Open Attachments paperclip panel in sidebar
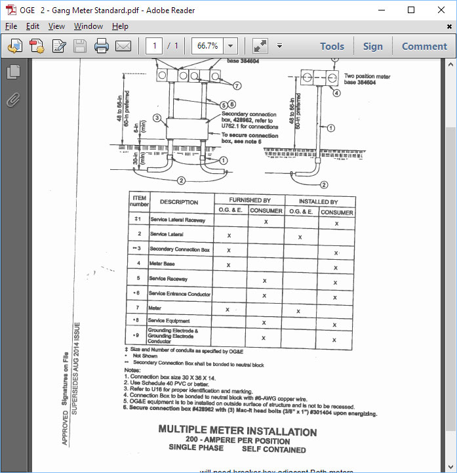The width and height of the screenshot is (457, 473). pyautogui.click(x=13, y=100)
